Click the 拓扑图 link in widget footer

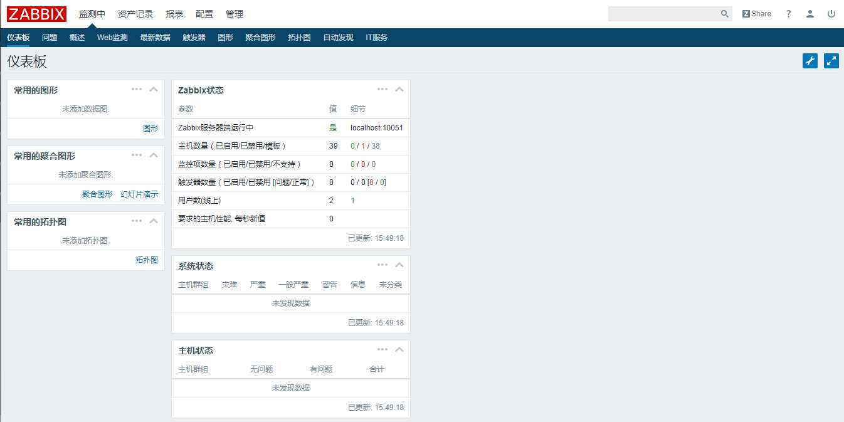pyautogui.click(x=147, y=260)
